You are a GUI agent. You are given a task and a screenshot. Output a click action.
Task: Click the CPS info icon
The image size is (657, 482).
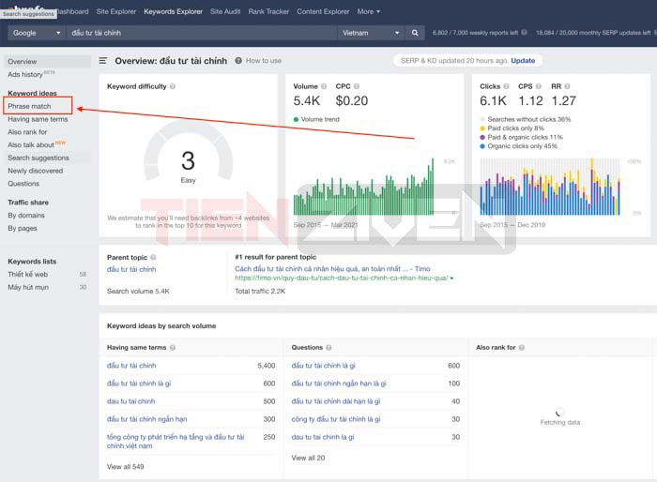point(539,86)
